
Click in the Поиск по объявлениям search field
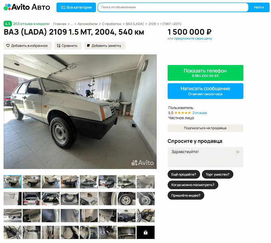click(173, 7)
